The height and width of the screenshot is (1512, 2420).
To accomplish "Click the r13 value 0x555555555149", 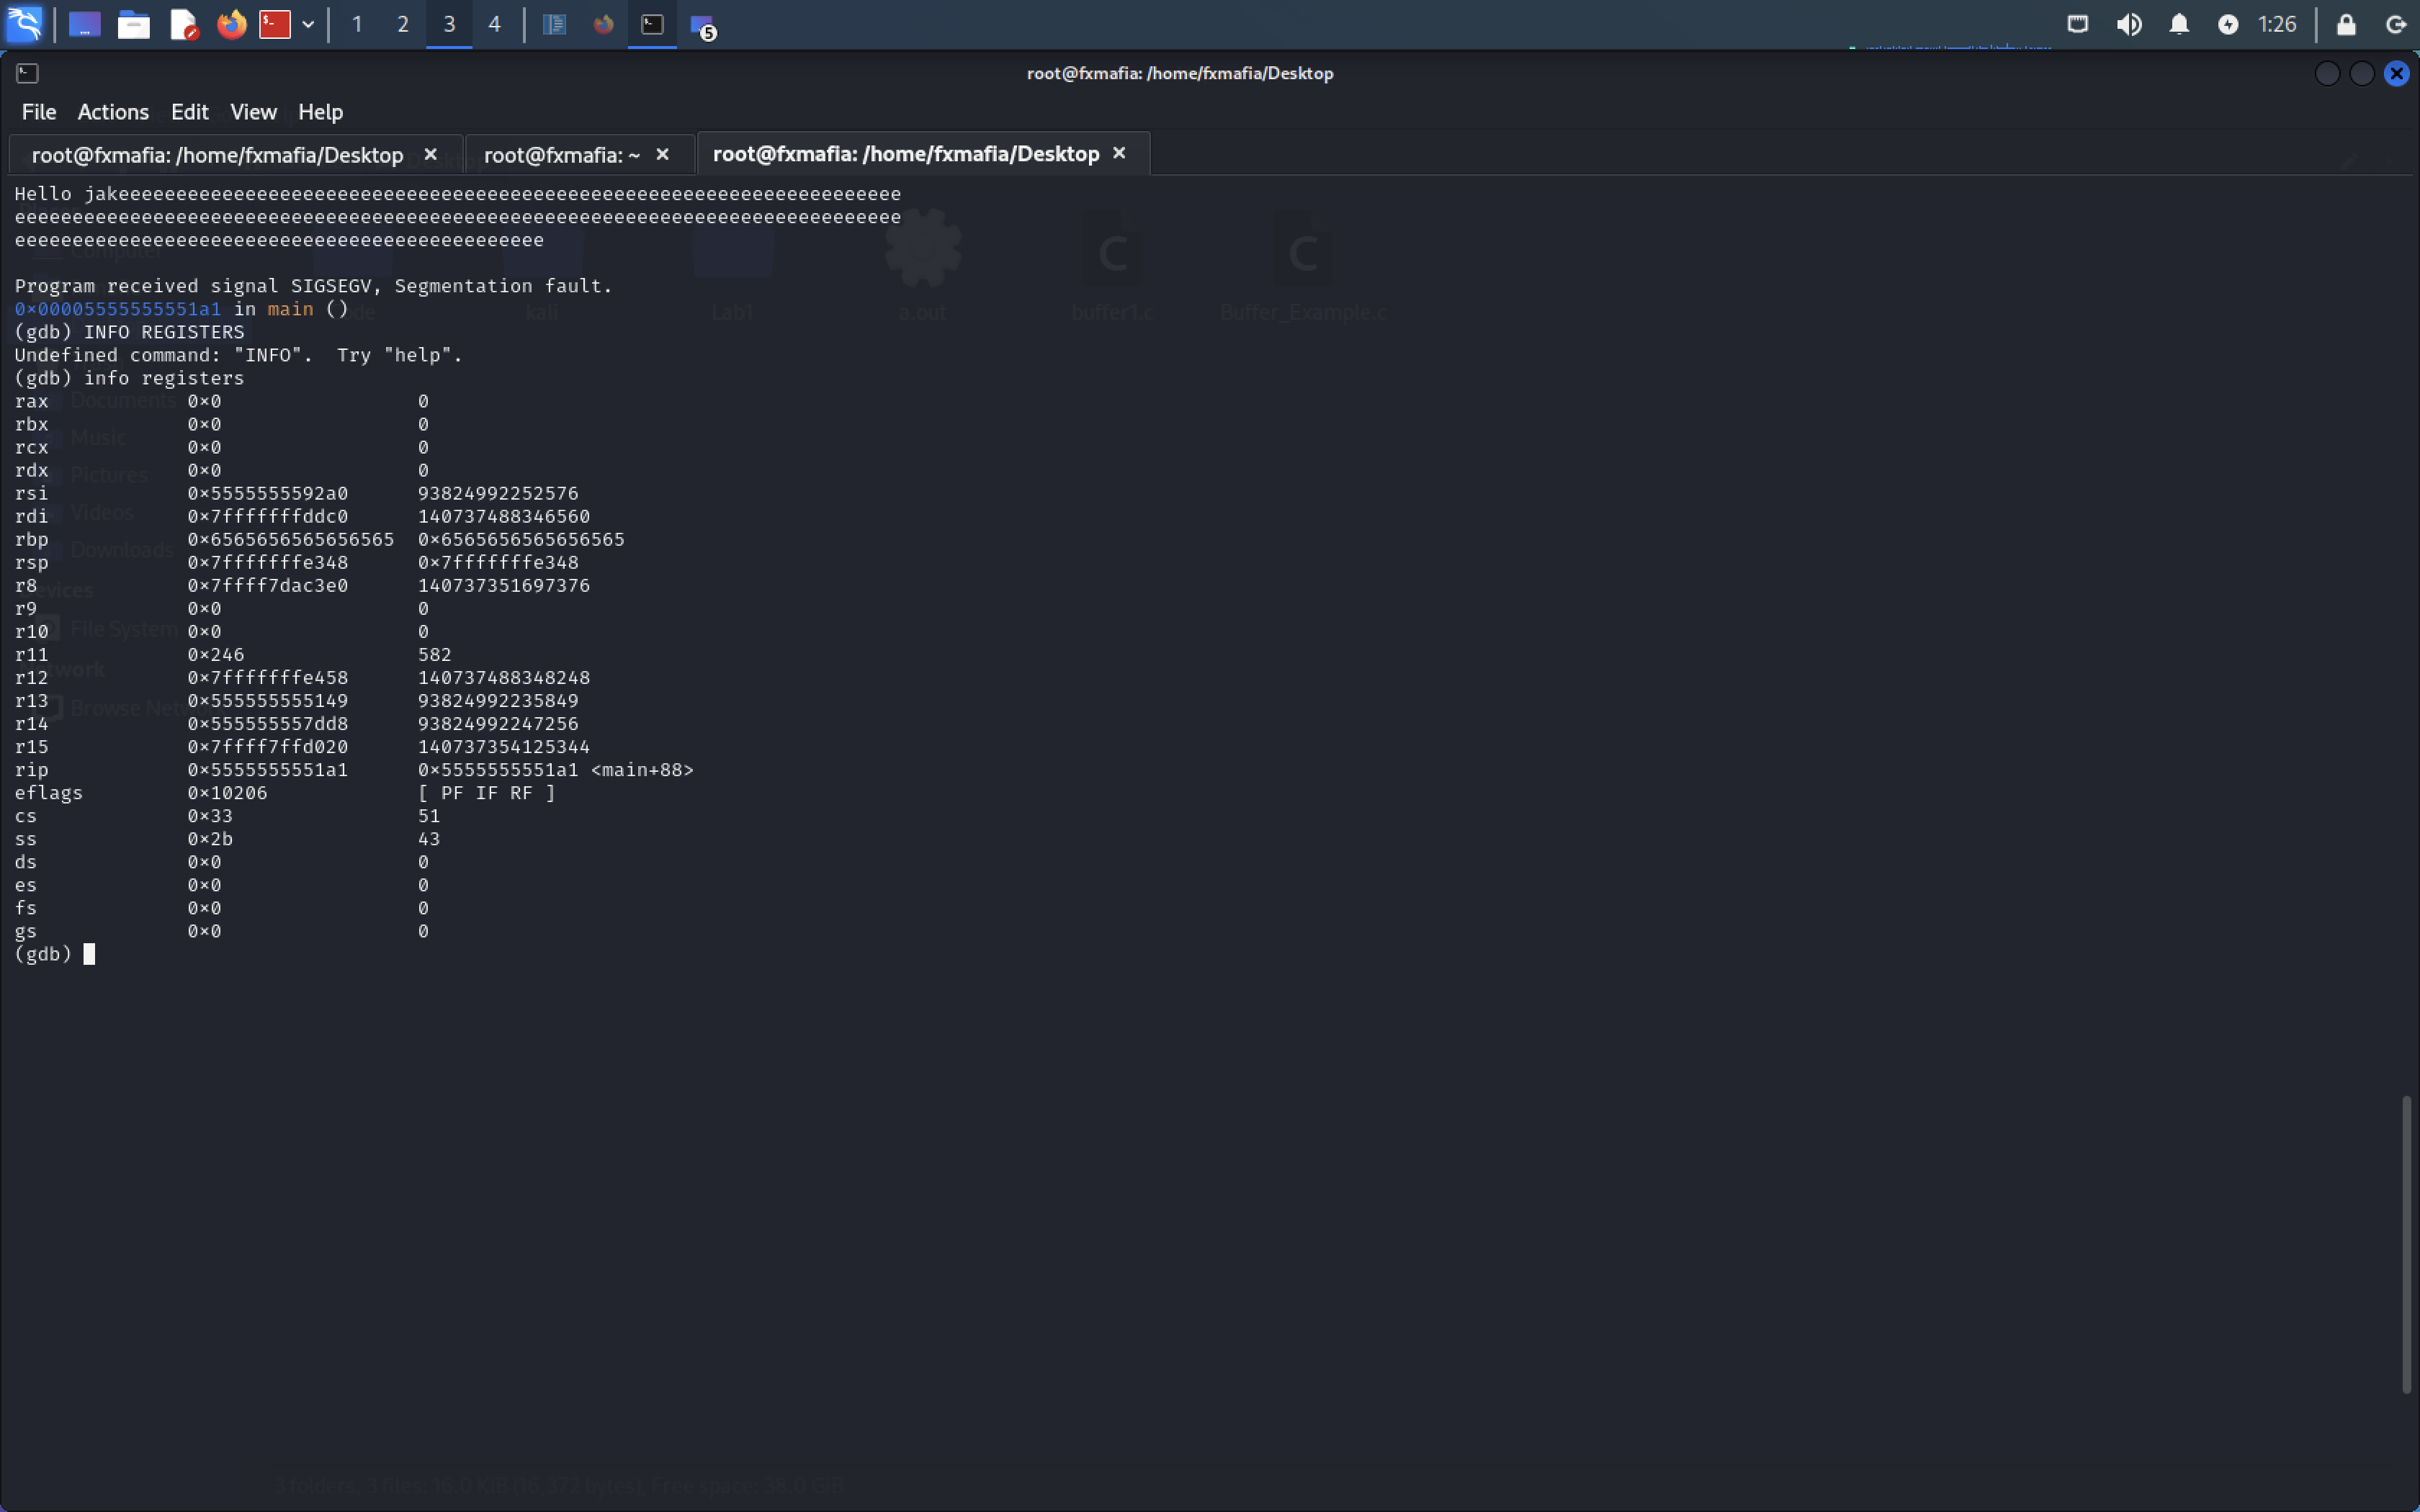I will 268,701.
